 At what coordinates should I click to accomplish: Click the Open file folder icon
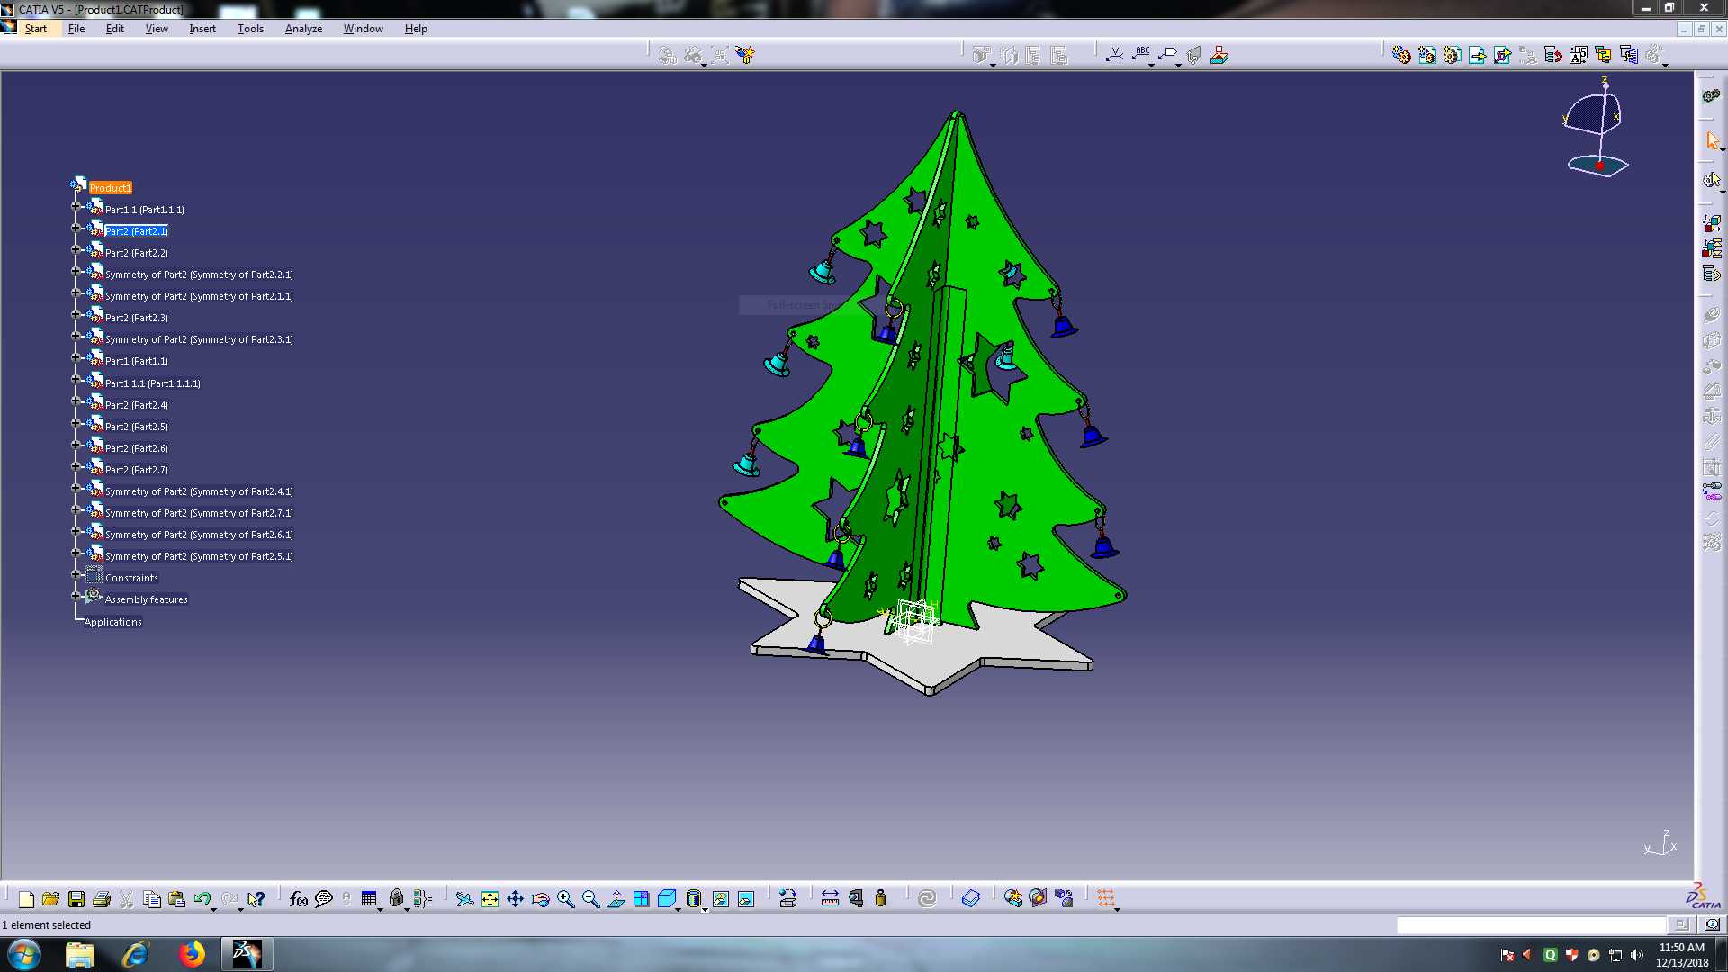tap(51, 898)
